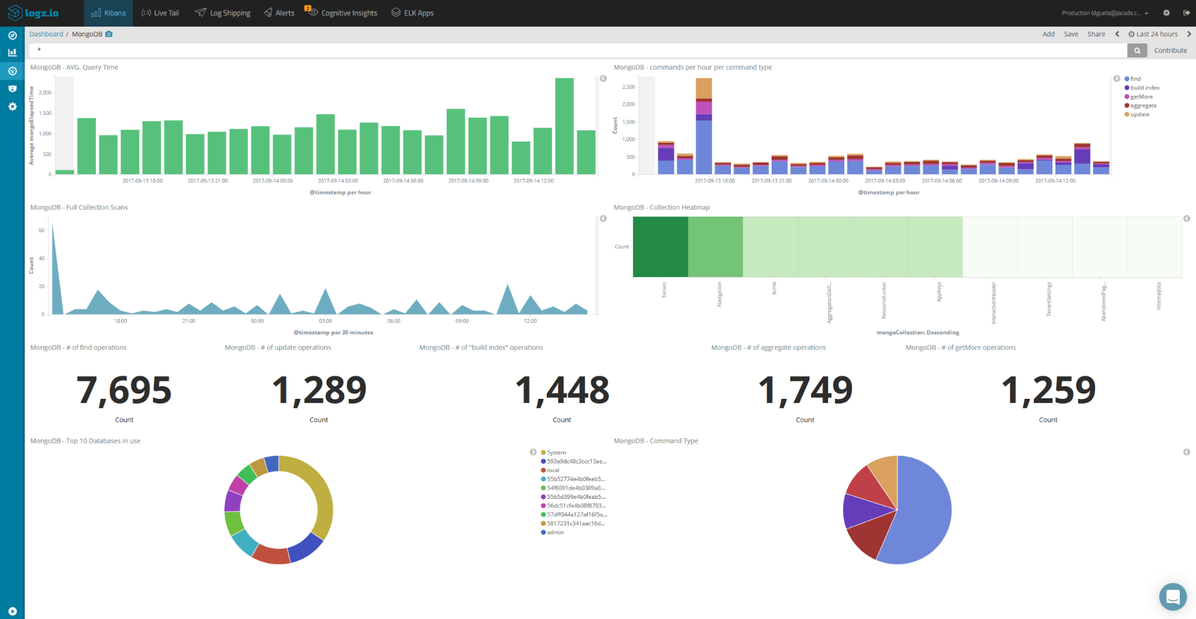
Task: Click the camera icon next to MongoDB
Action: (109, 34)
